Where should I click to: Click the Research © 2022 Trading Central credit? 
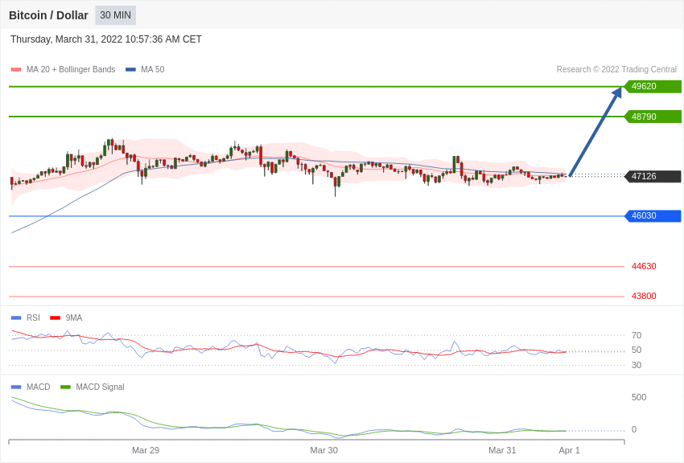click(x=616, y=69)
